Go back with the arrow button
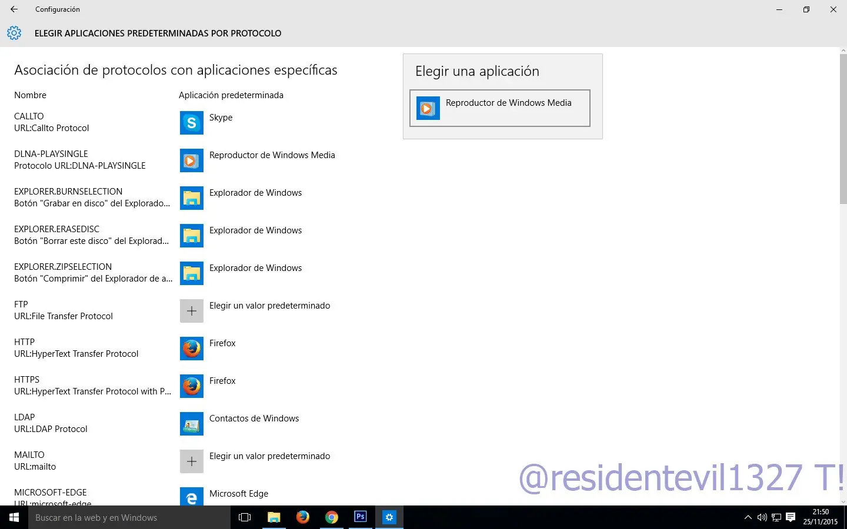 click(x=14, y=9)
